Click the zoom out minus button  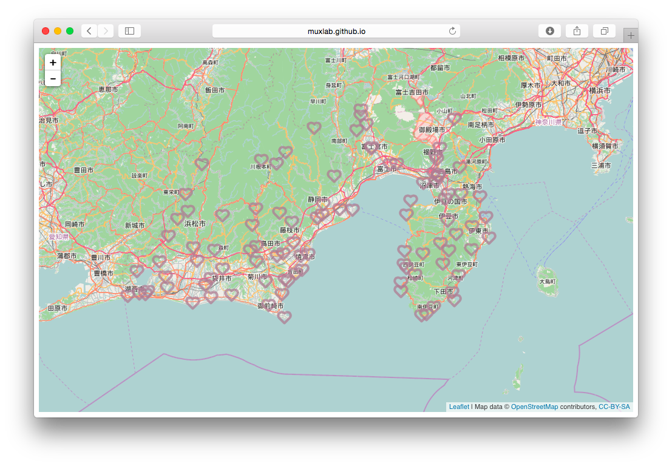(x=53, y=78)
